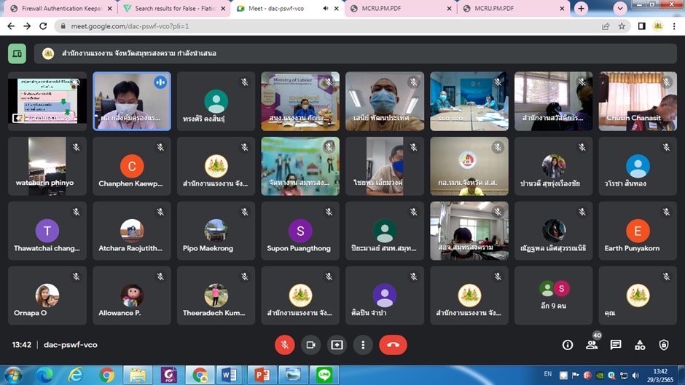Open the Host controls shield icon
This screenshot has height=385, width=685.
[664, 345]
